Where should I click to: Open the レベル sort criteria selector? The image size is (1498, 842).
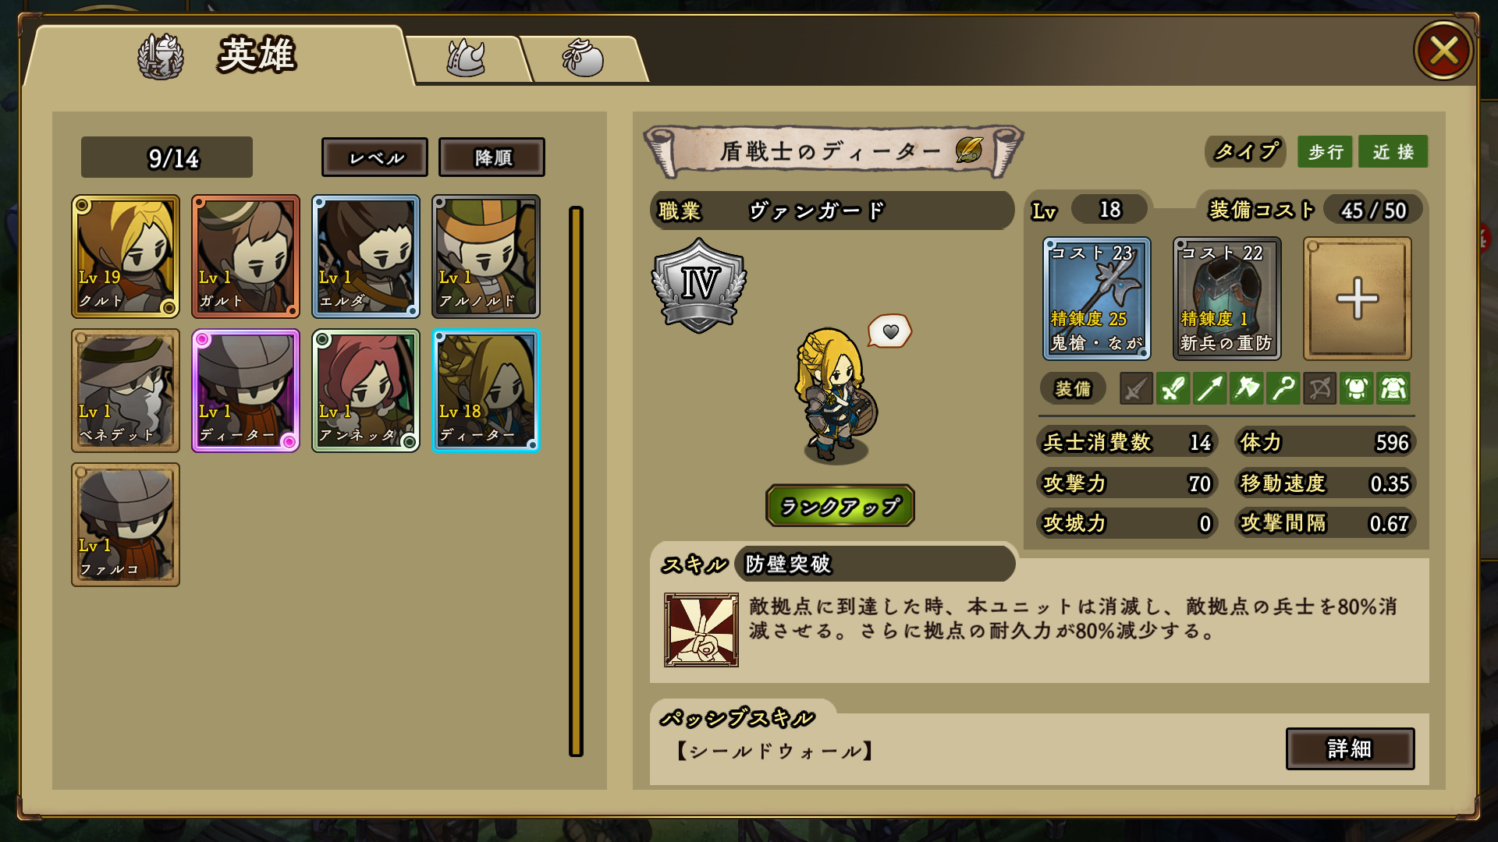pyautogui.click(x=374, y=157)
